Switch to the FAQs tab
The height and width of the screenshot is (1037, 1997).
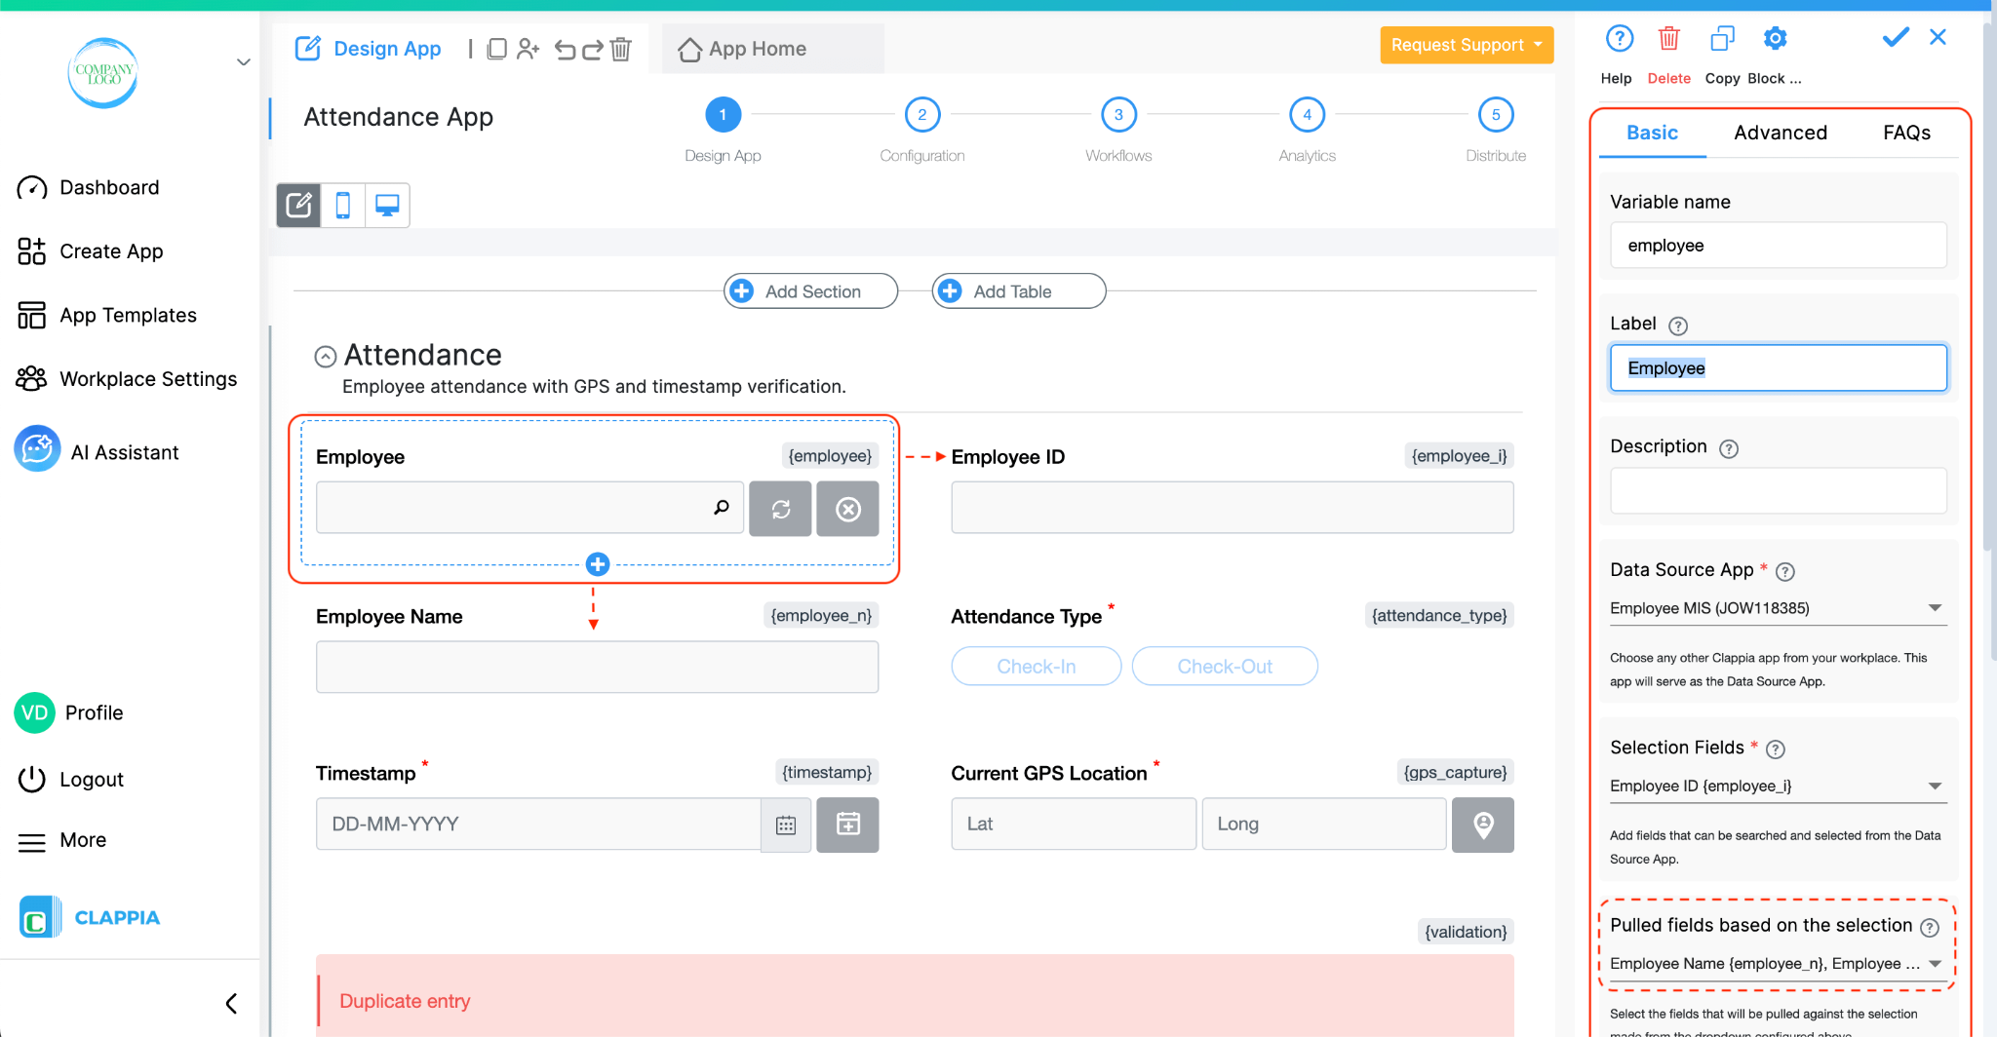(x=1905, y=133)
